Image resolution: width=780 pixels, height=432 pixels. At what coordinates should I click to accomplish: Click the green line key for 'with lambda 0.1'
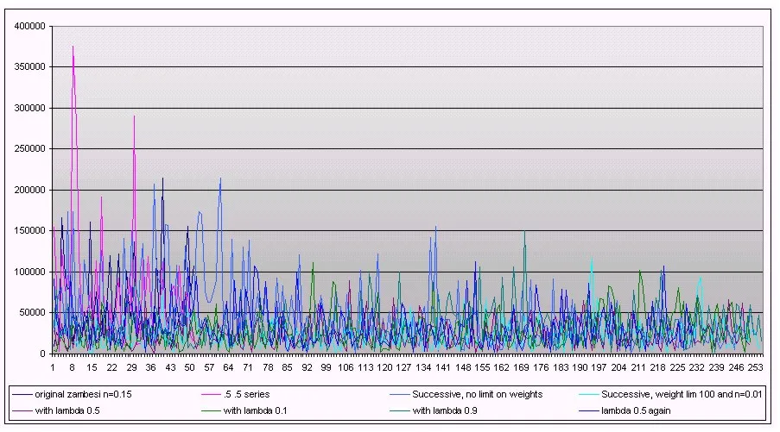click(x=209, y=410)
